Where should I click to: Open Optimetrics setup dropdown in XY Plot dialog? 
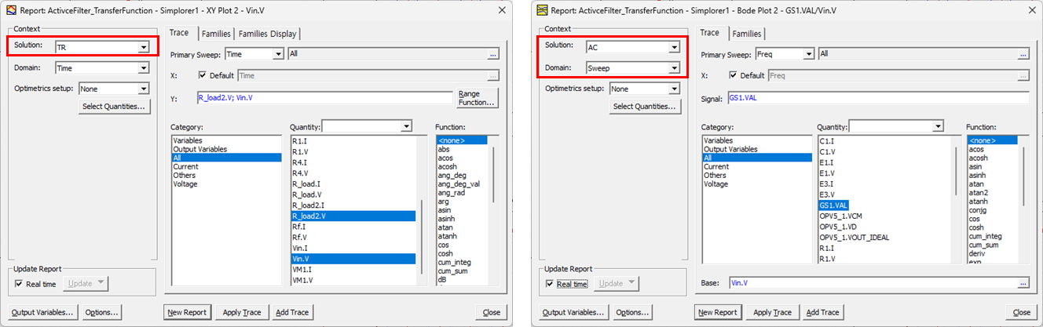click(x=143, y=89)
